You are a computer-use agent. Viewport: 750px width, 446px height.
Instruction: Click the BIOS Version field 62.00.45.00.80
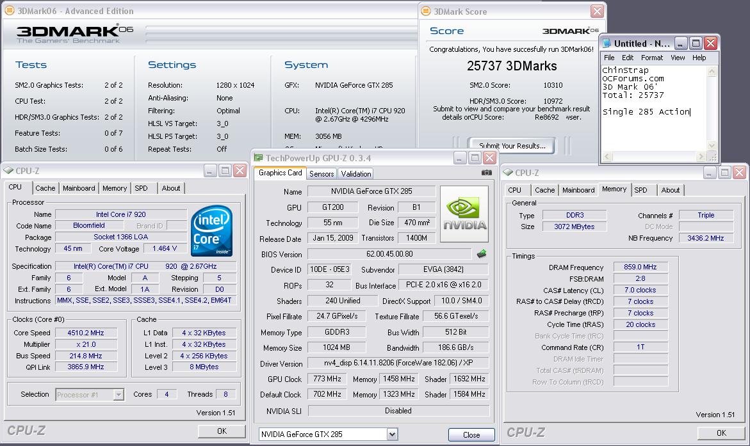click(x=389, y=254)
